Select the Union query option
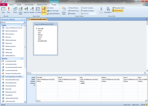This screenshot has width=148, height=106. coord(50,8)
